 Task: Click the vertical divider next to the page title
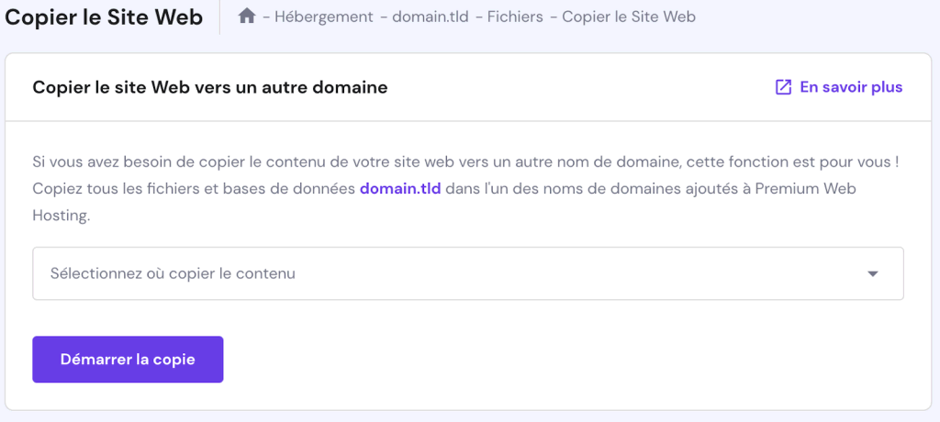click(x=219, y=17)
